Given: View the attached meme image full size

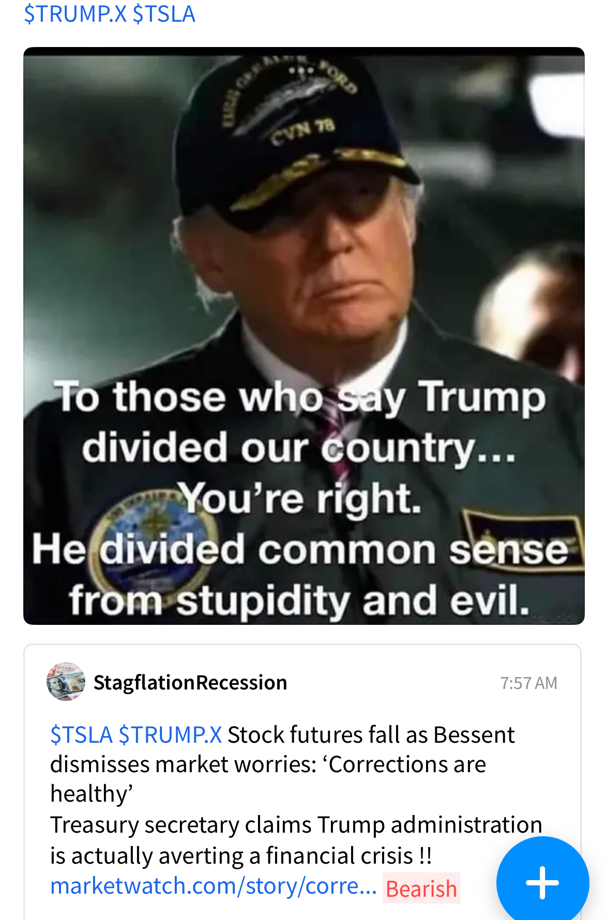Looking at the screenshot, I should click(x=304, y=336).
